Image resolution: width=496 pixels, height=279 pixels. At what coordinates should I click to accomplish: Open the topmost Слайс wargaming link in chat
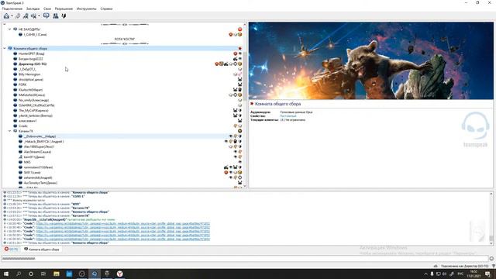[122, 224]
